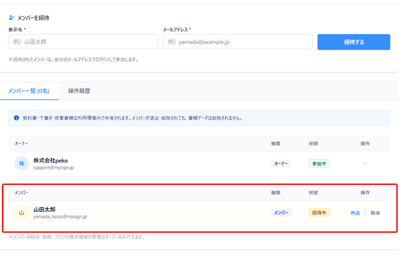The width and height of the screenshot is (399, 266).
Task: Click the 参加中 status badge
Action: point(319,164)
